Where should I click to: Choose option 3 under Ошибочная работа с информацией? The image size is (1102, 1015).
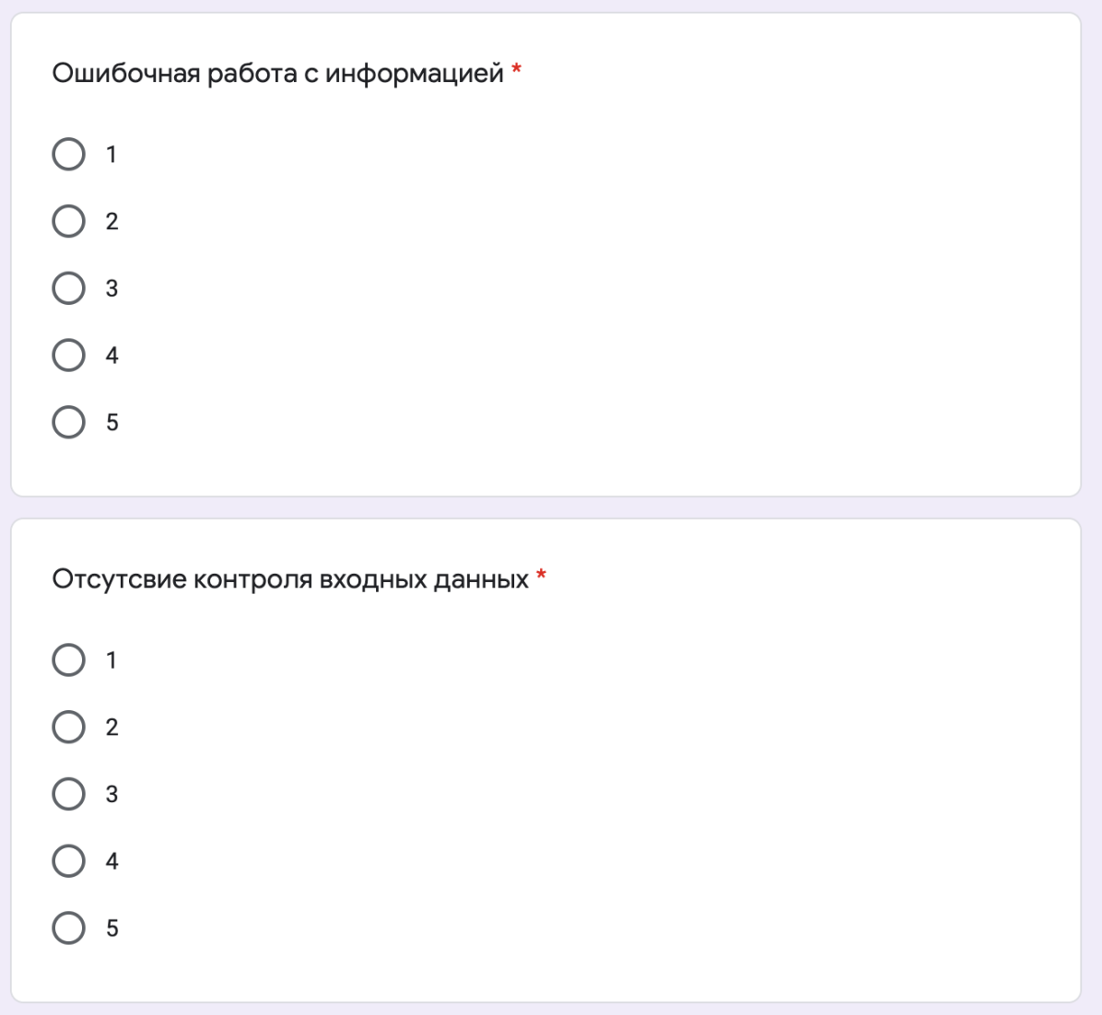(x=69, y=288)
